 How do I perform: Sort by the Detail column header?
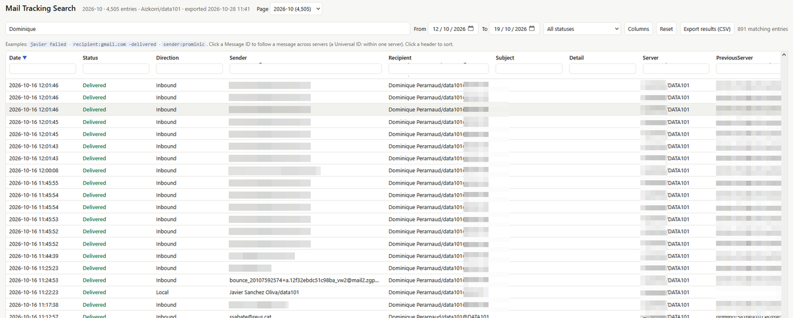(x=577, y=58)
